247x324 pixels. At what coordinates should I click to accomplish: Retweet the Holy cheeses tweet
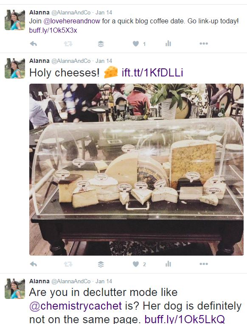click(68, 264)
